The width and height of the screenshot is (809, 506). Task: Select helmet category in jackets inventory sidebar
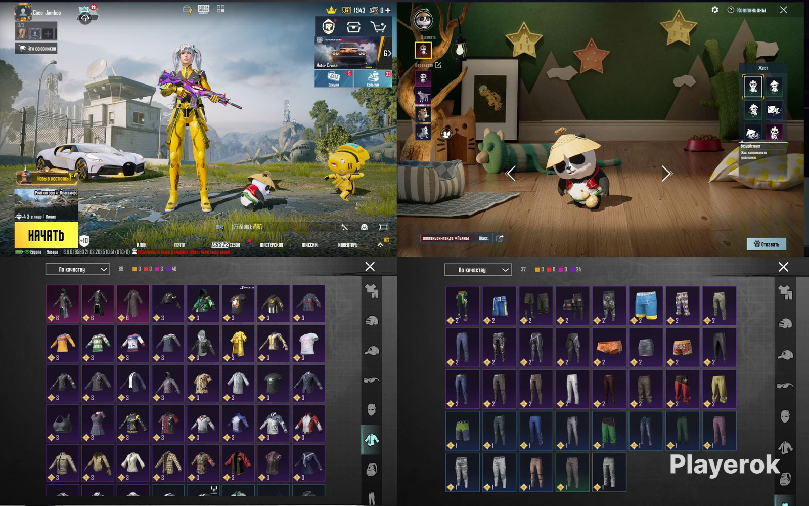click(x=372, y=320)
